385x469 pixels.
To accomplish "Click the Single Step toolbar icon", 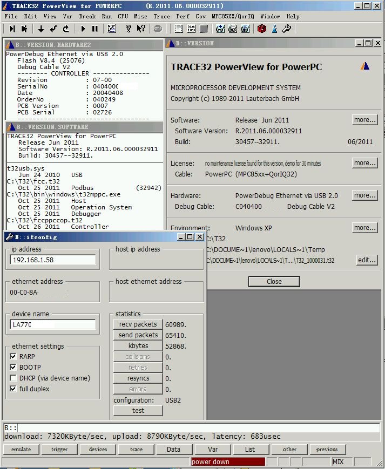I will click(12, 29).
